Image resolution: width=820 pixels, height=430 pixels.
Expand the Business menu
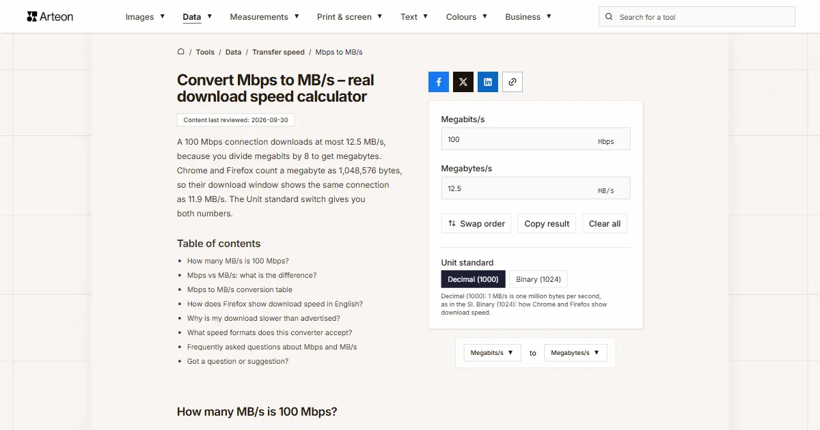(528, 17)
